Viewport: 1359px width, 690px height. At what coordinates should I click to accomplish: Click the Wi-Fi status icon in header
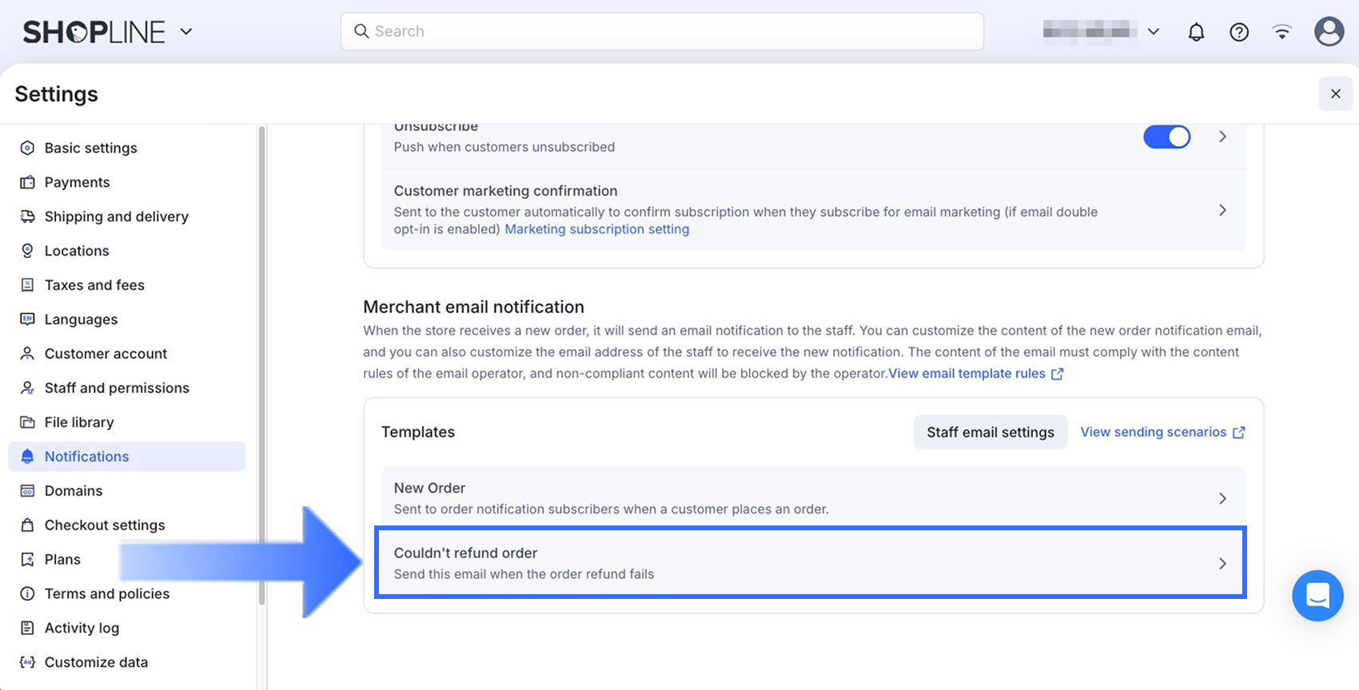(1282, 32)
